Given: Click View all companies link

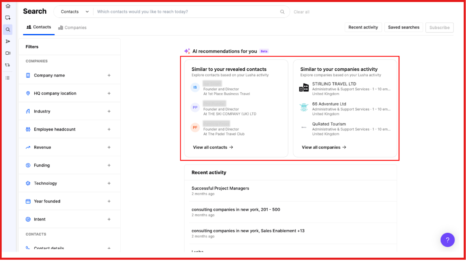Looking at the screenshot, I should click(324, 147).
